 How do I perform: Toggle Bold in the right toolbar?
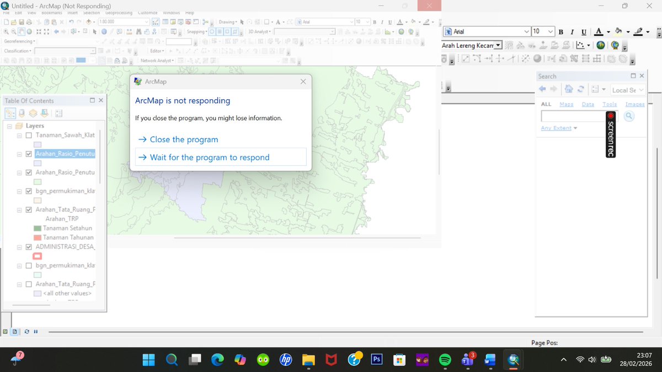561,32
